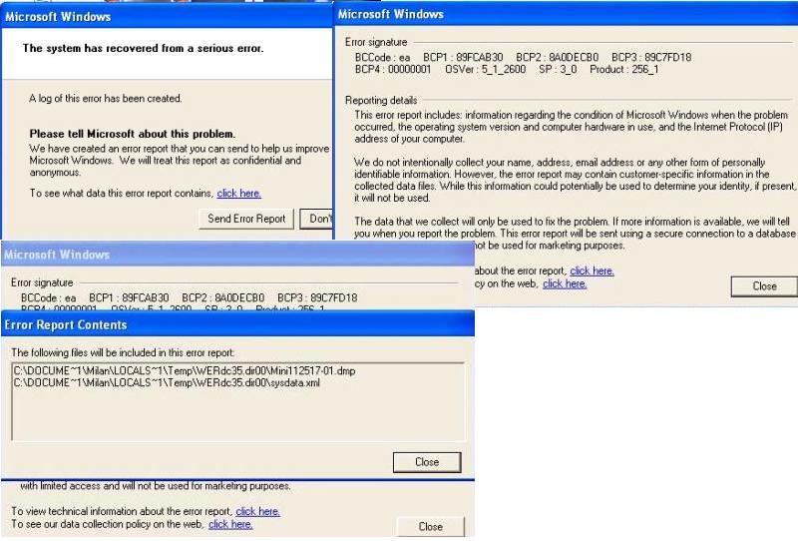798x541 pixels.
Task: Close the Error Report Contents dialog
Action: (426, 462)
